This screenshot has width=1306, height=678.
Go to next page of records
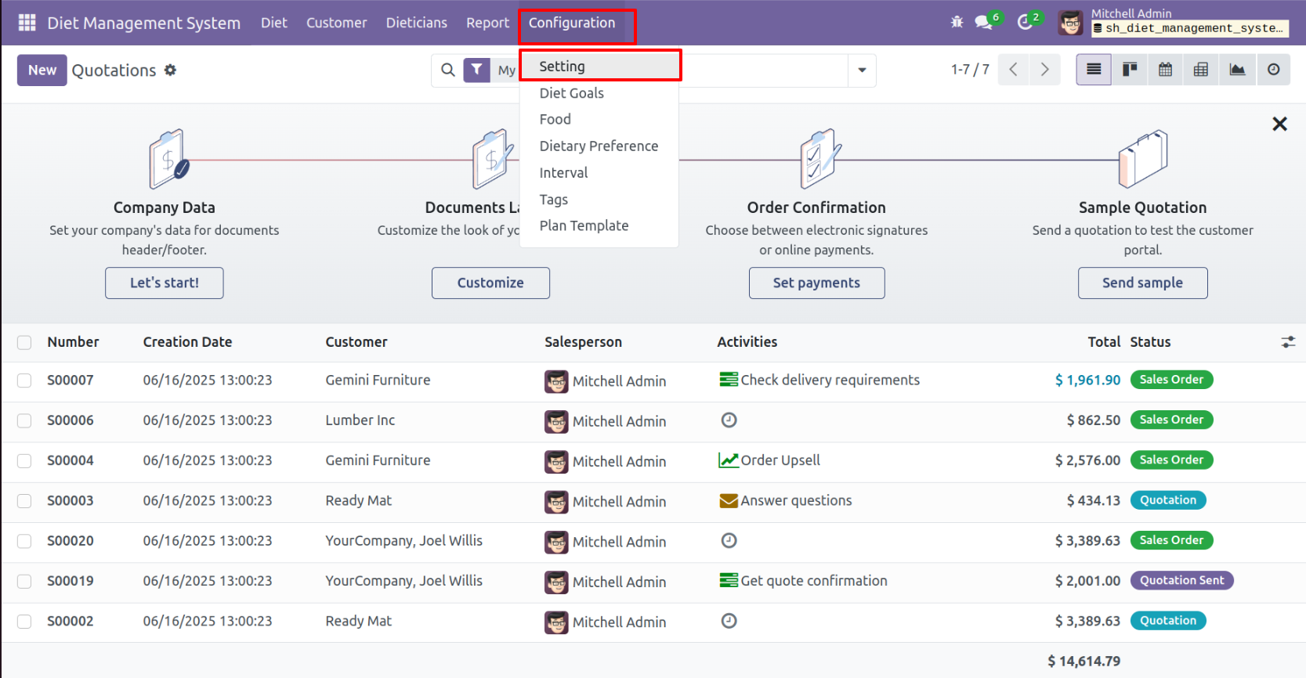(1044, 70)
